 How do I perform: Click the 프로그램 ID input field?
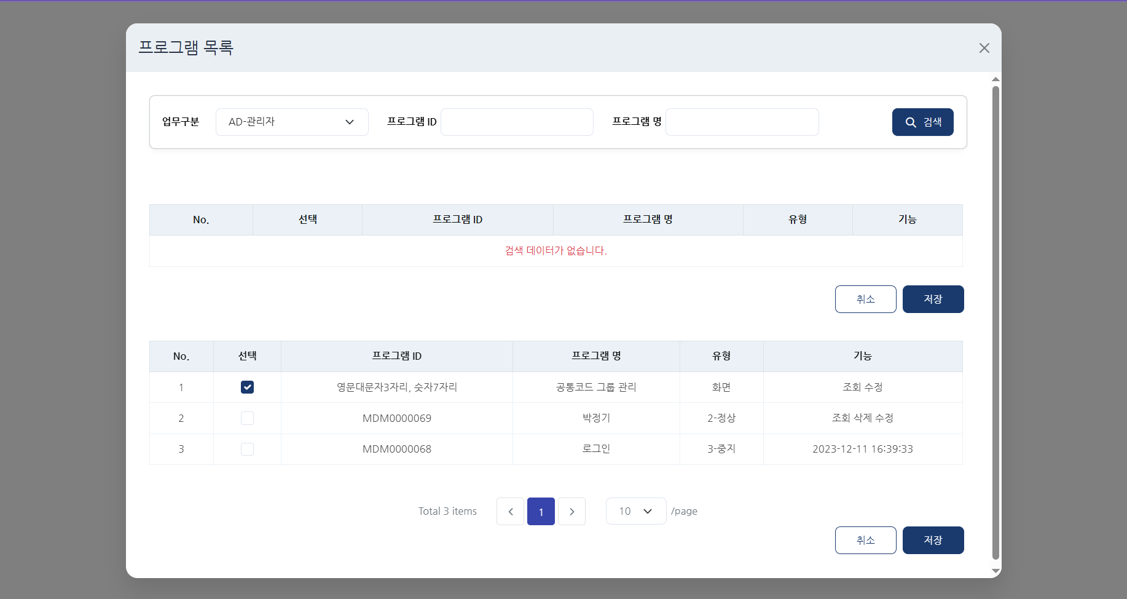pos(516,122)
